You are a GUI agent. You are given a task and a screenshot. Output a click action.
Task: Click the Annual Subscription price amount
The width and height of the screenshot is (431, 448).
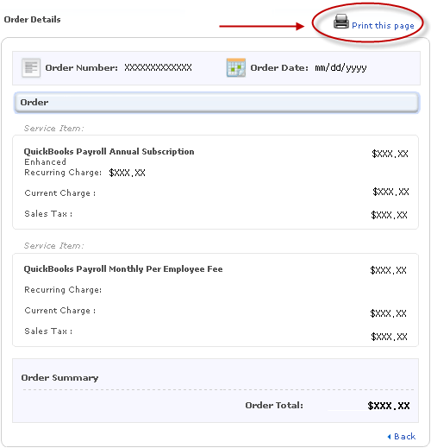pos(390,154)
